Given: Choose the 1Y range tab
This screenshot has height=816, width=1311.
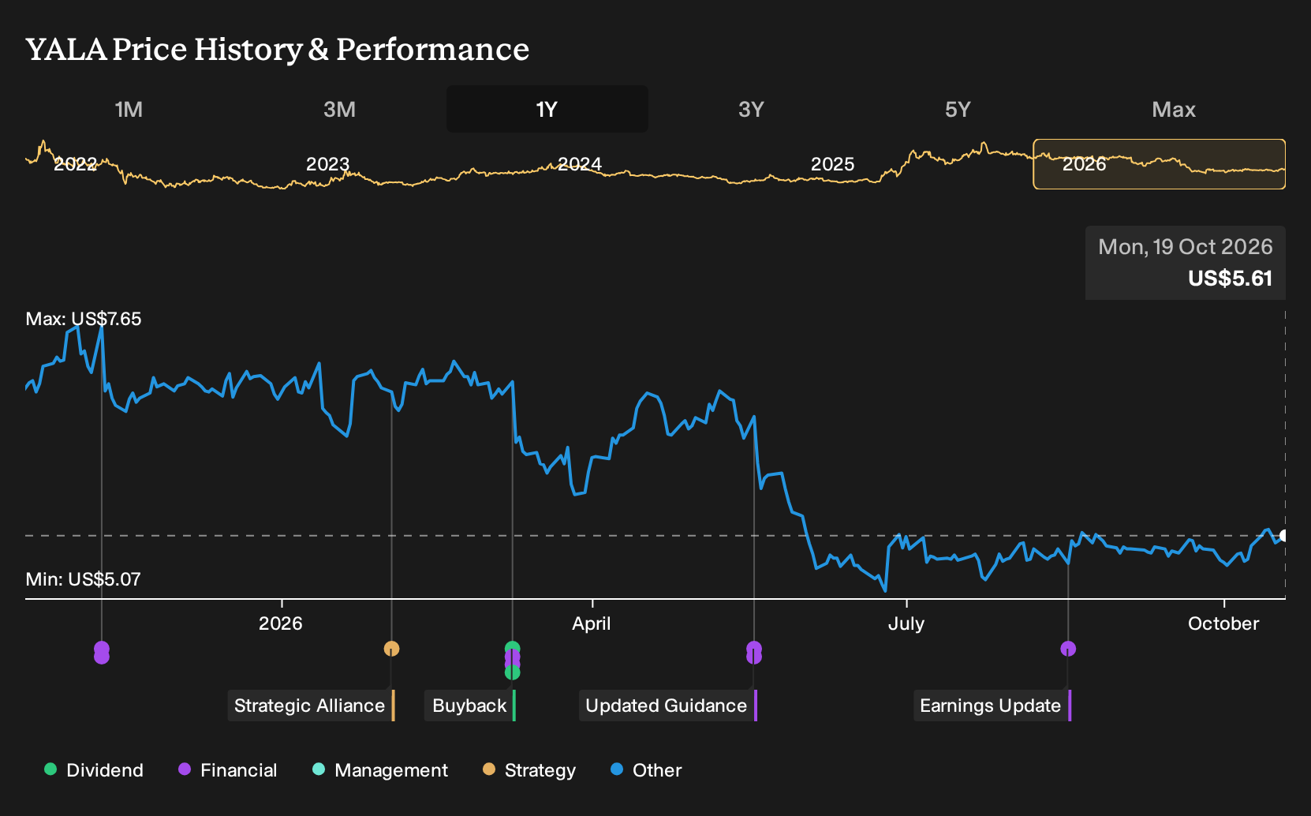Looking at the screenshot, I should (x=547, y=109).
